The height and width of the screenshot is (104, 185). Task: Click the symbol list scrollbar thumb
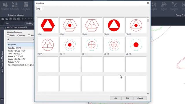coord(148,21)
